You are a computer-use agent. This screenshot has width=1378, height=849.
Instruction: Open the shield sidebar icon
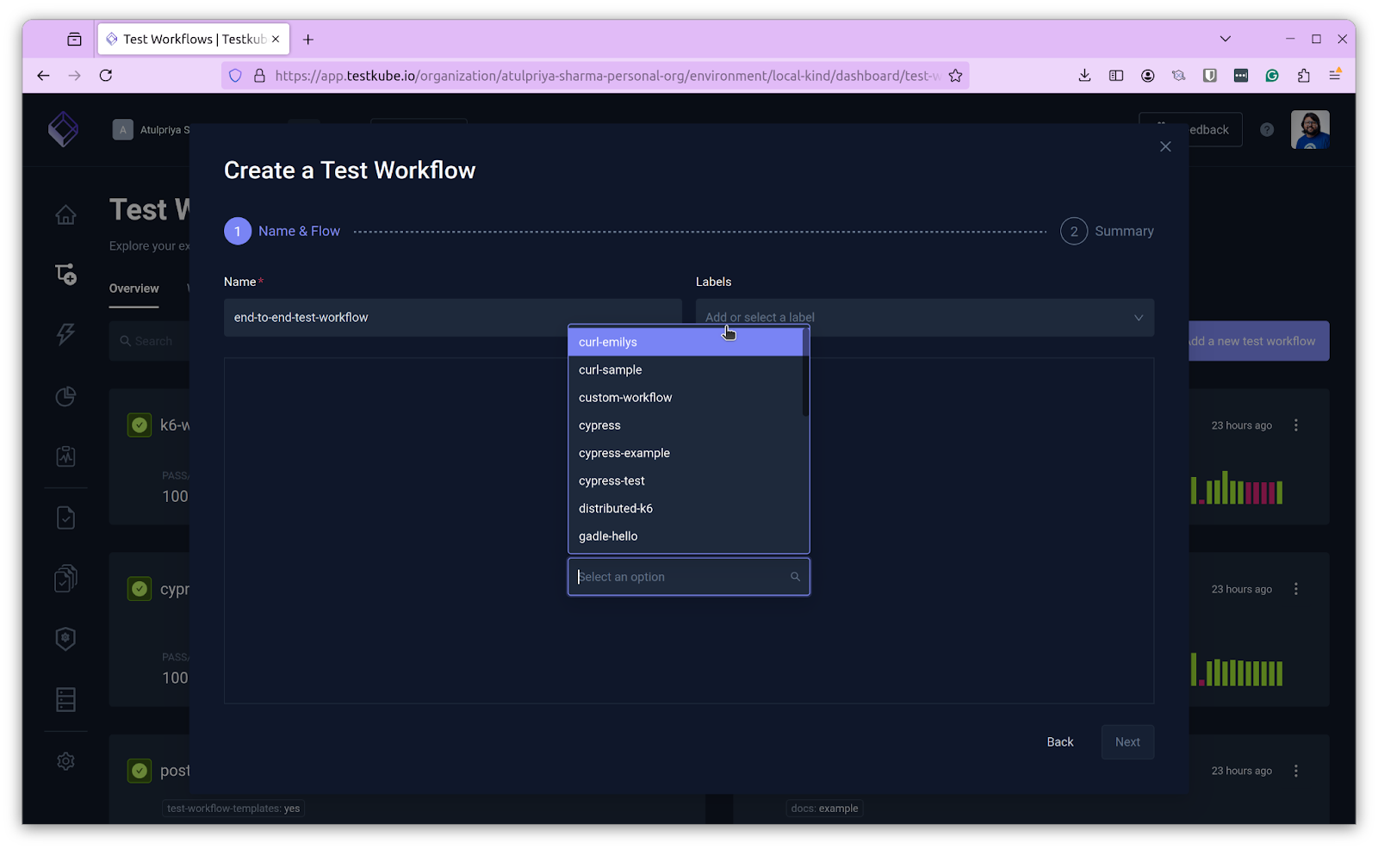[65, 639]
